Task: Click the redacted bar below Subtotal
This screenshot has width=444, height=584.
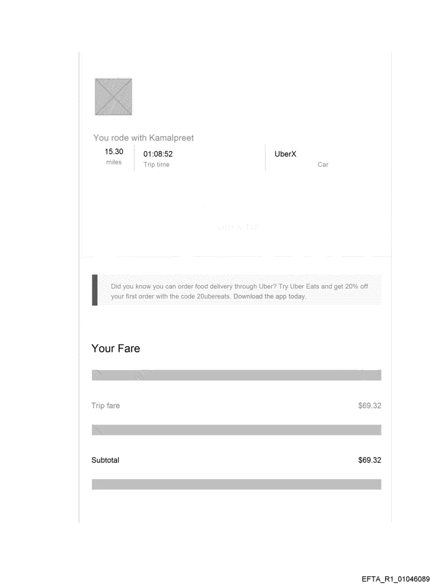Action: tap(237, 484)
